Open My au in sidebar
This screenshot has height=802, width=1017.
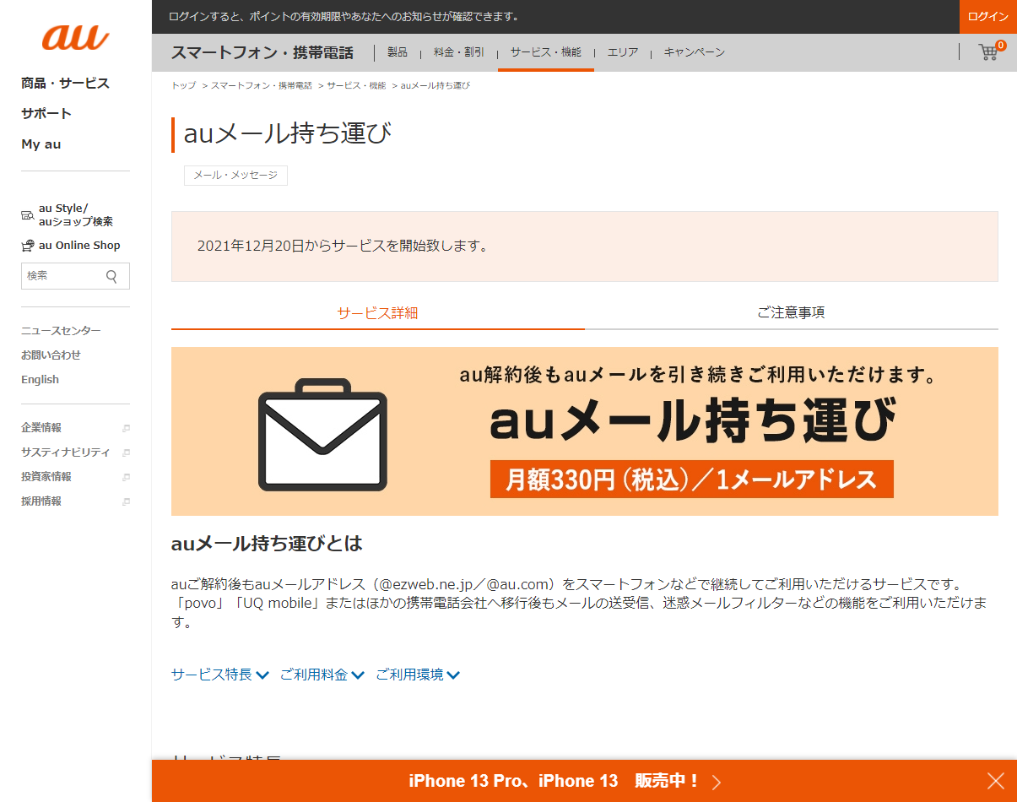coord(41,144)
